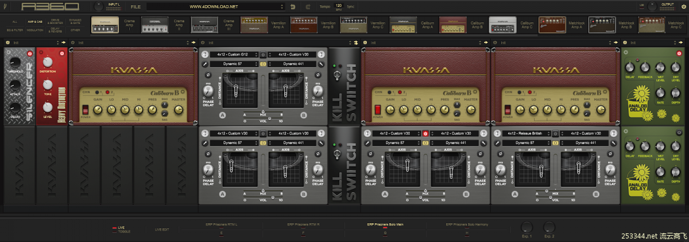Open bottom-right cab's 4x12 - Reissue British dropdown
The width and height of the screenshot is (689, 242).
click(x=527, y=133)
